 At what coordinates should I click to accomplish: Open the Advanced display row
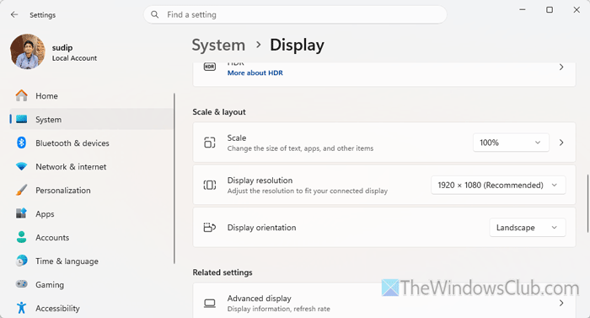[x=384, y=301]
